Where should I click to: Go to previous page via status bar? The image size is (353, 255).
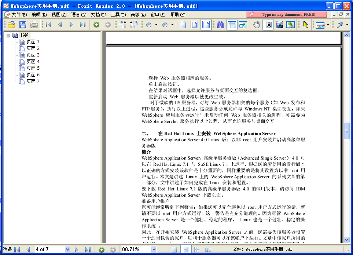tap(28, 249)
